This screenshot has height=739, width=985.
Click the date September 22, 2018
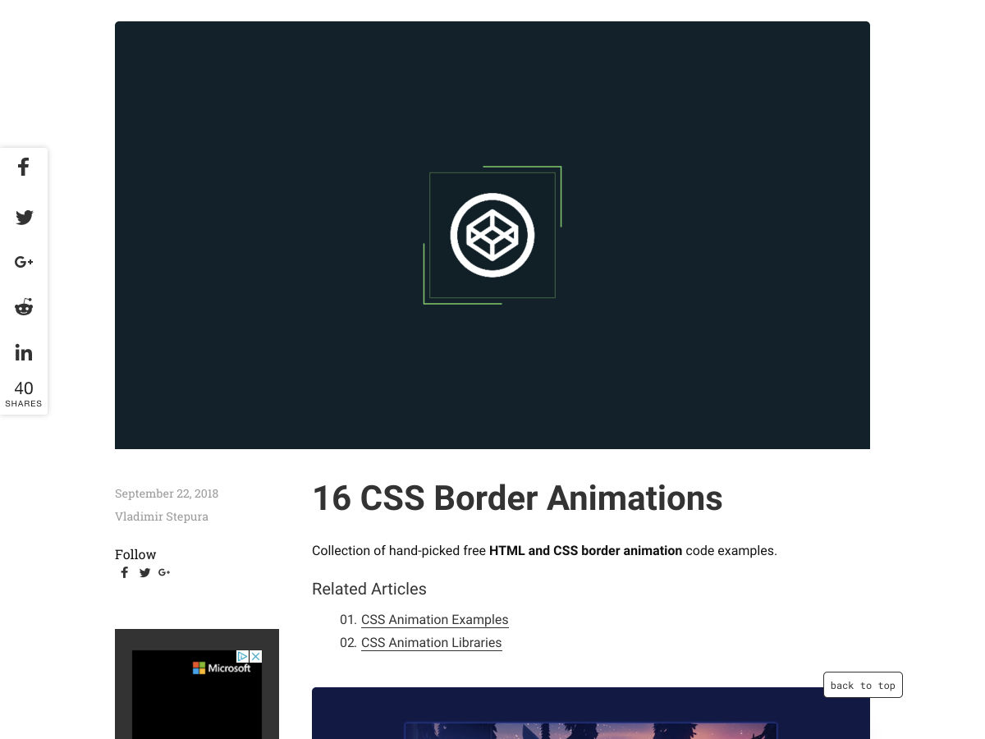tap(167, 493)
